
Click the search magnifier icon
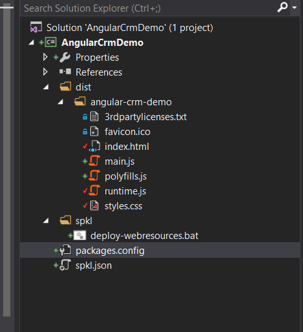click(x=282, y=7)
